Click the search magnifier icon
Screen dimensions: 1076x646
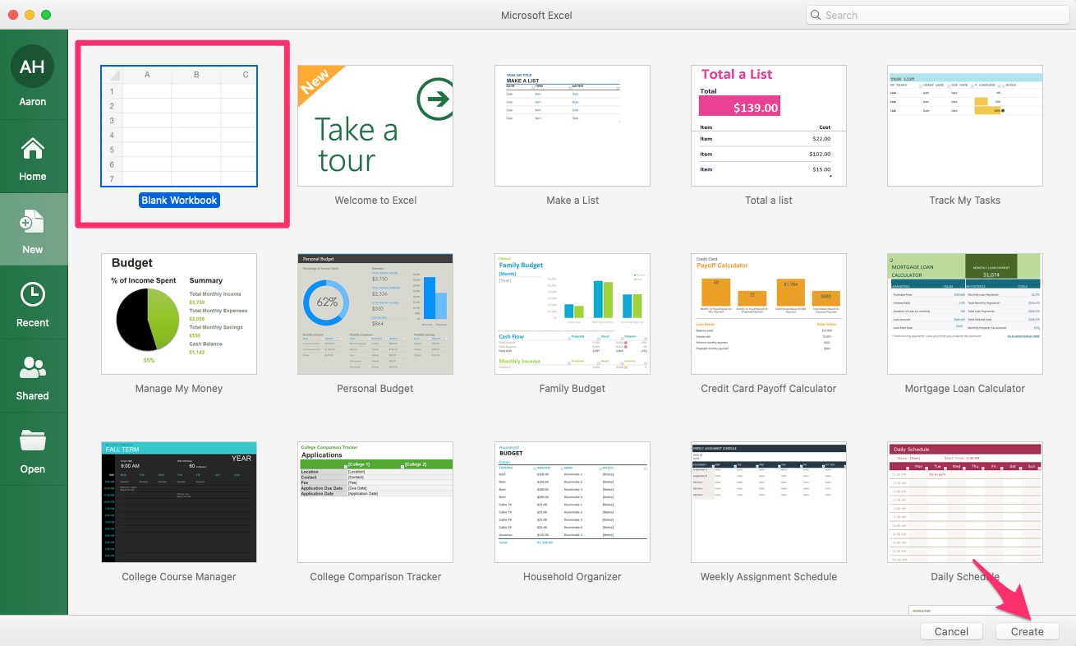pyautogui.click(x=816, y=15)
